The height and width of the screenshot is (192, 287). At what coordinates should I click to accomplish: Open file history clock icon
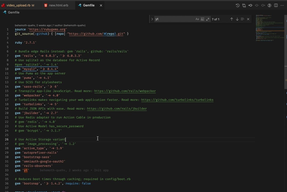(x=238, y=5)
